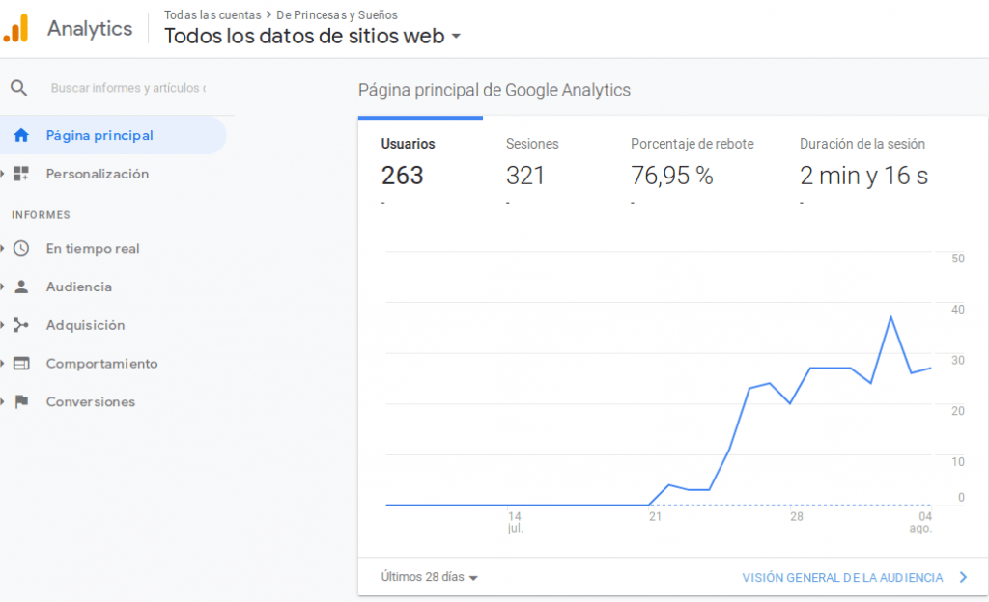Click the flag icon for Conversiones
This screenshot has width=989, height=602.
(21, 401)
